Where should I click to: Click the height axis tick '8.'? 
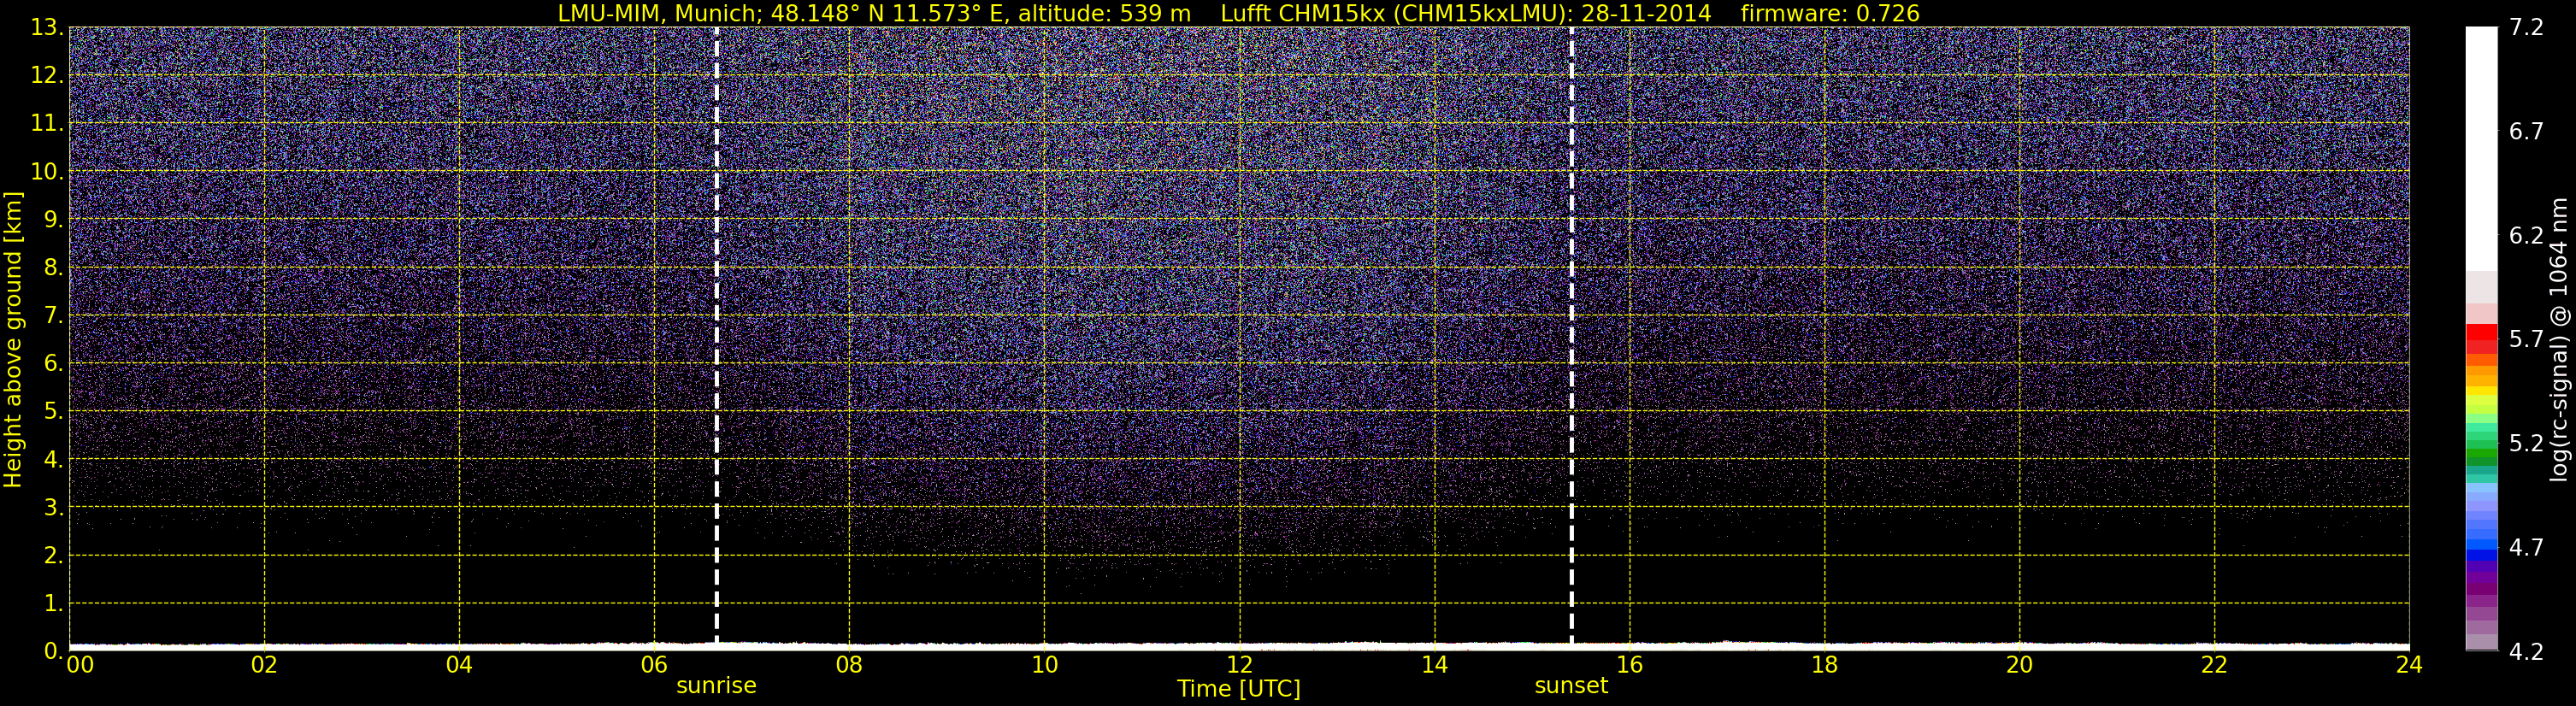pyautogui.click(x=53, y=267)
